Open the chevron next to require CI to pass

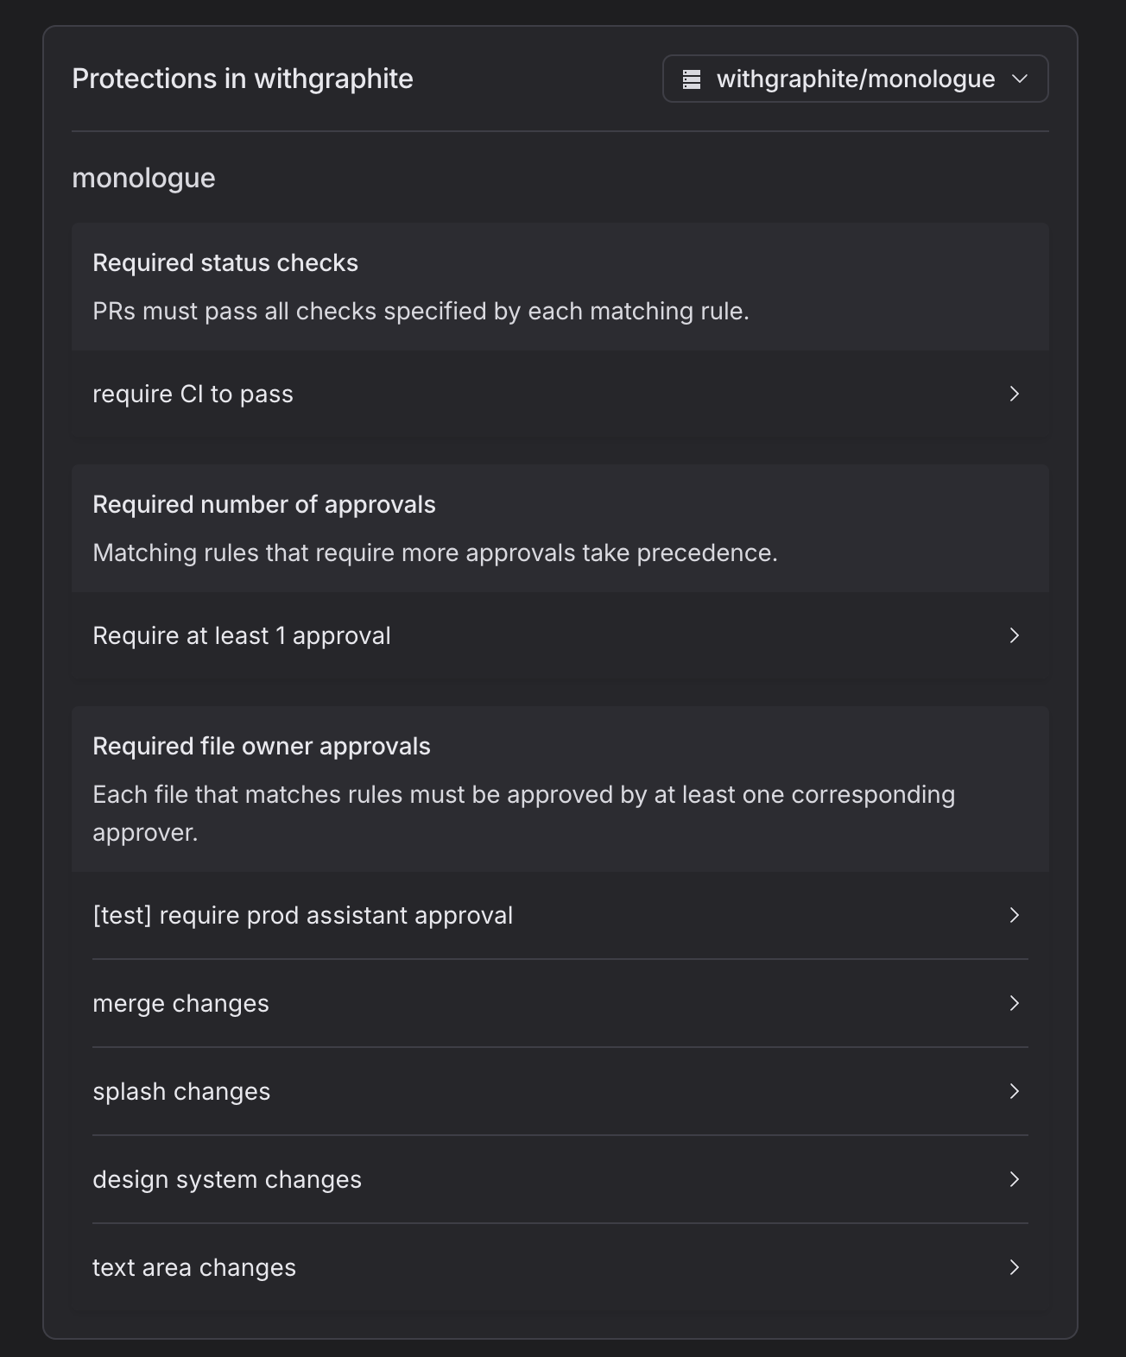[1015, 394]
